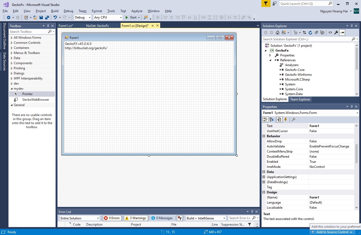Show the Events lightning bolt in Properties
Viewport: 361px width, 235px height.
(286, 120)
